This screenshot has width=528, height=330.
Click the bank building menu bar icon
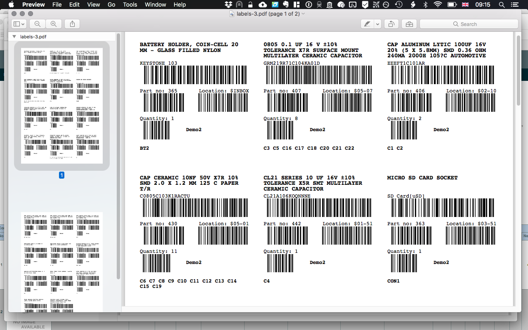click(330, 5)
